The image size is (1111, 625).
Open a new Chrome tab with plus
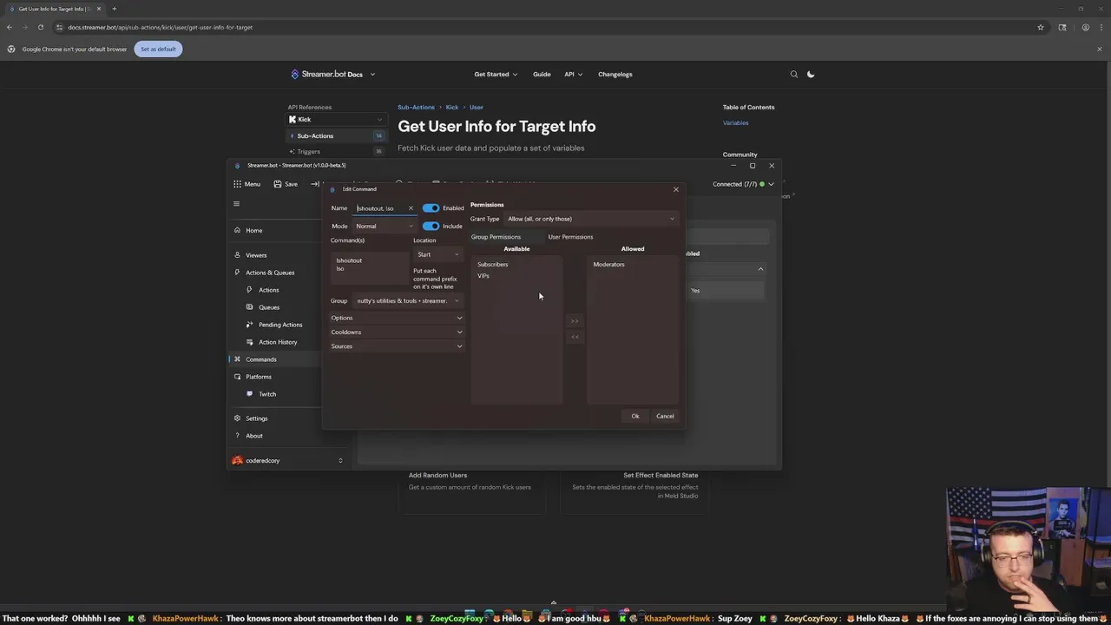point(114,9)
